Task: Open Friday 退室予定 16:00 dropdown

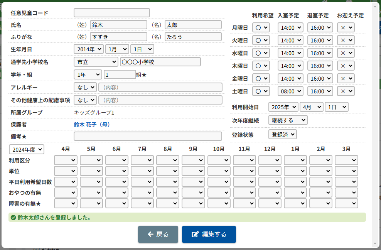Action: click(x=320, y=79)
